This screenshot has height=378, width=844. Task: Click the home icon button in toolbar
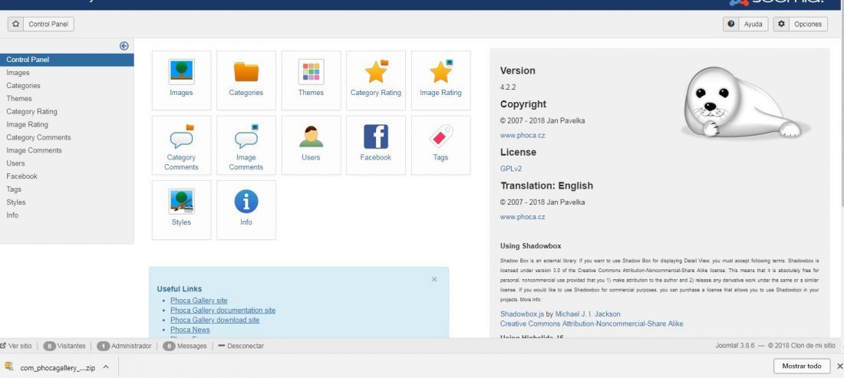click(15, 25)
